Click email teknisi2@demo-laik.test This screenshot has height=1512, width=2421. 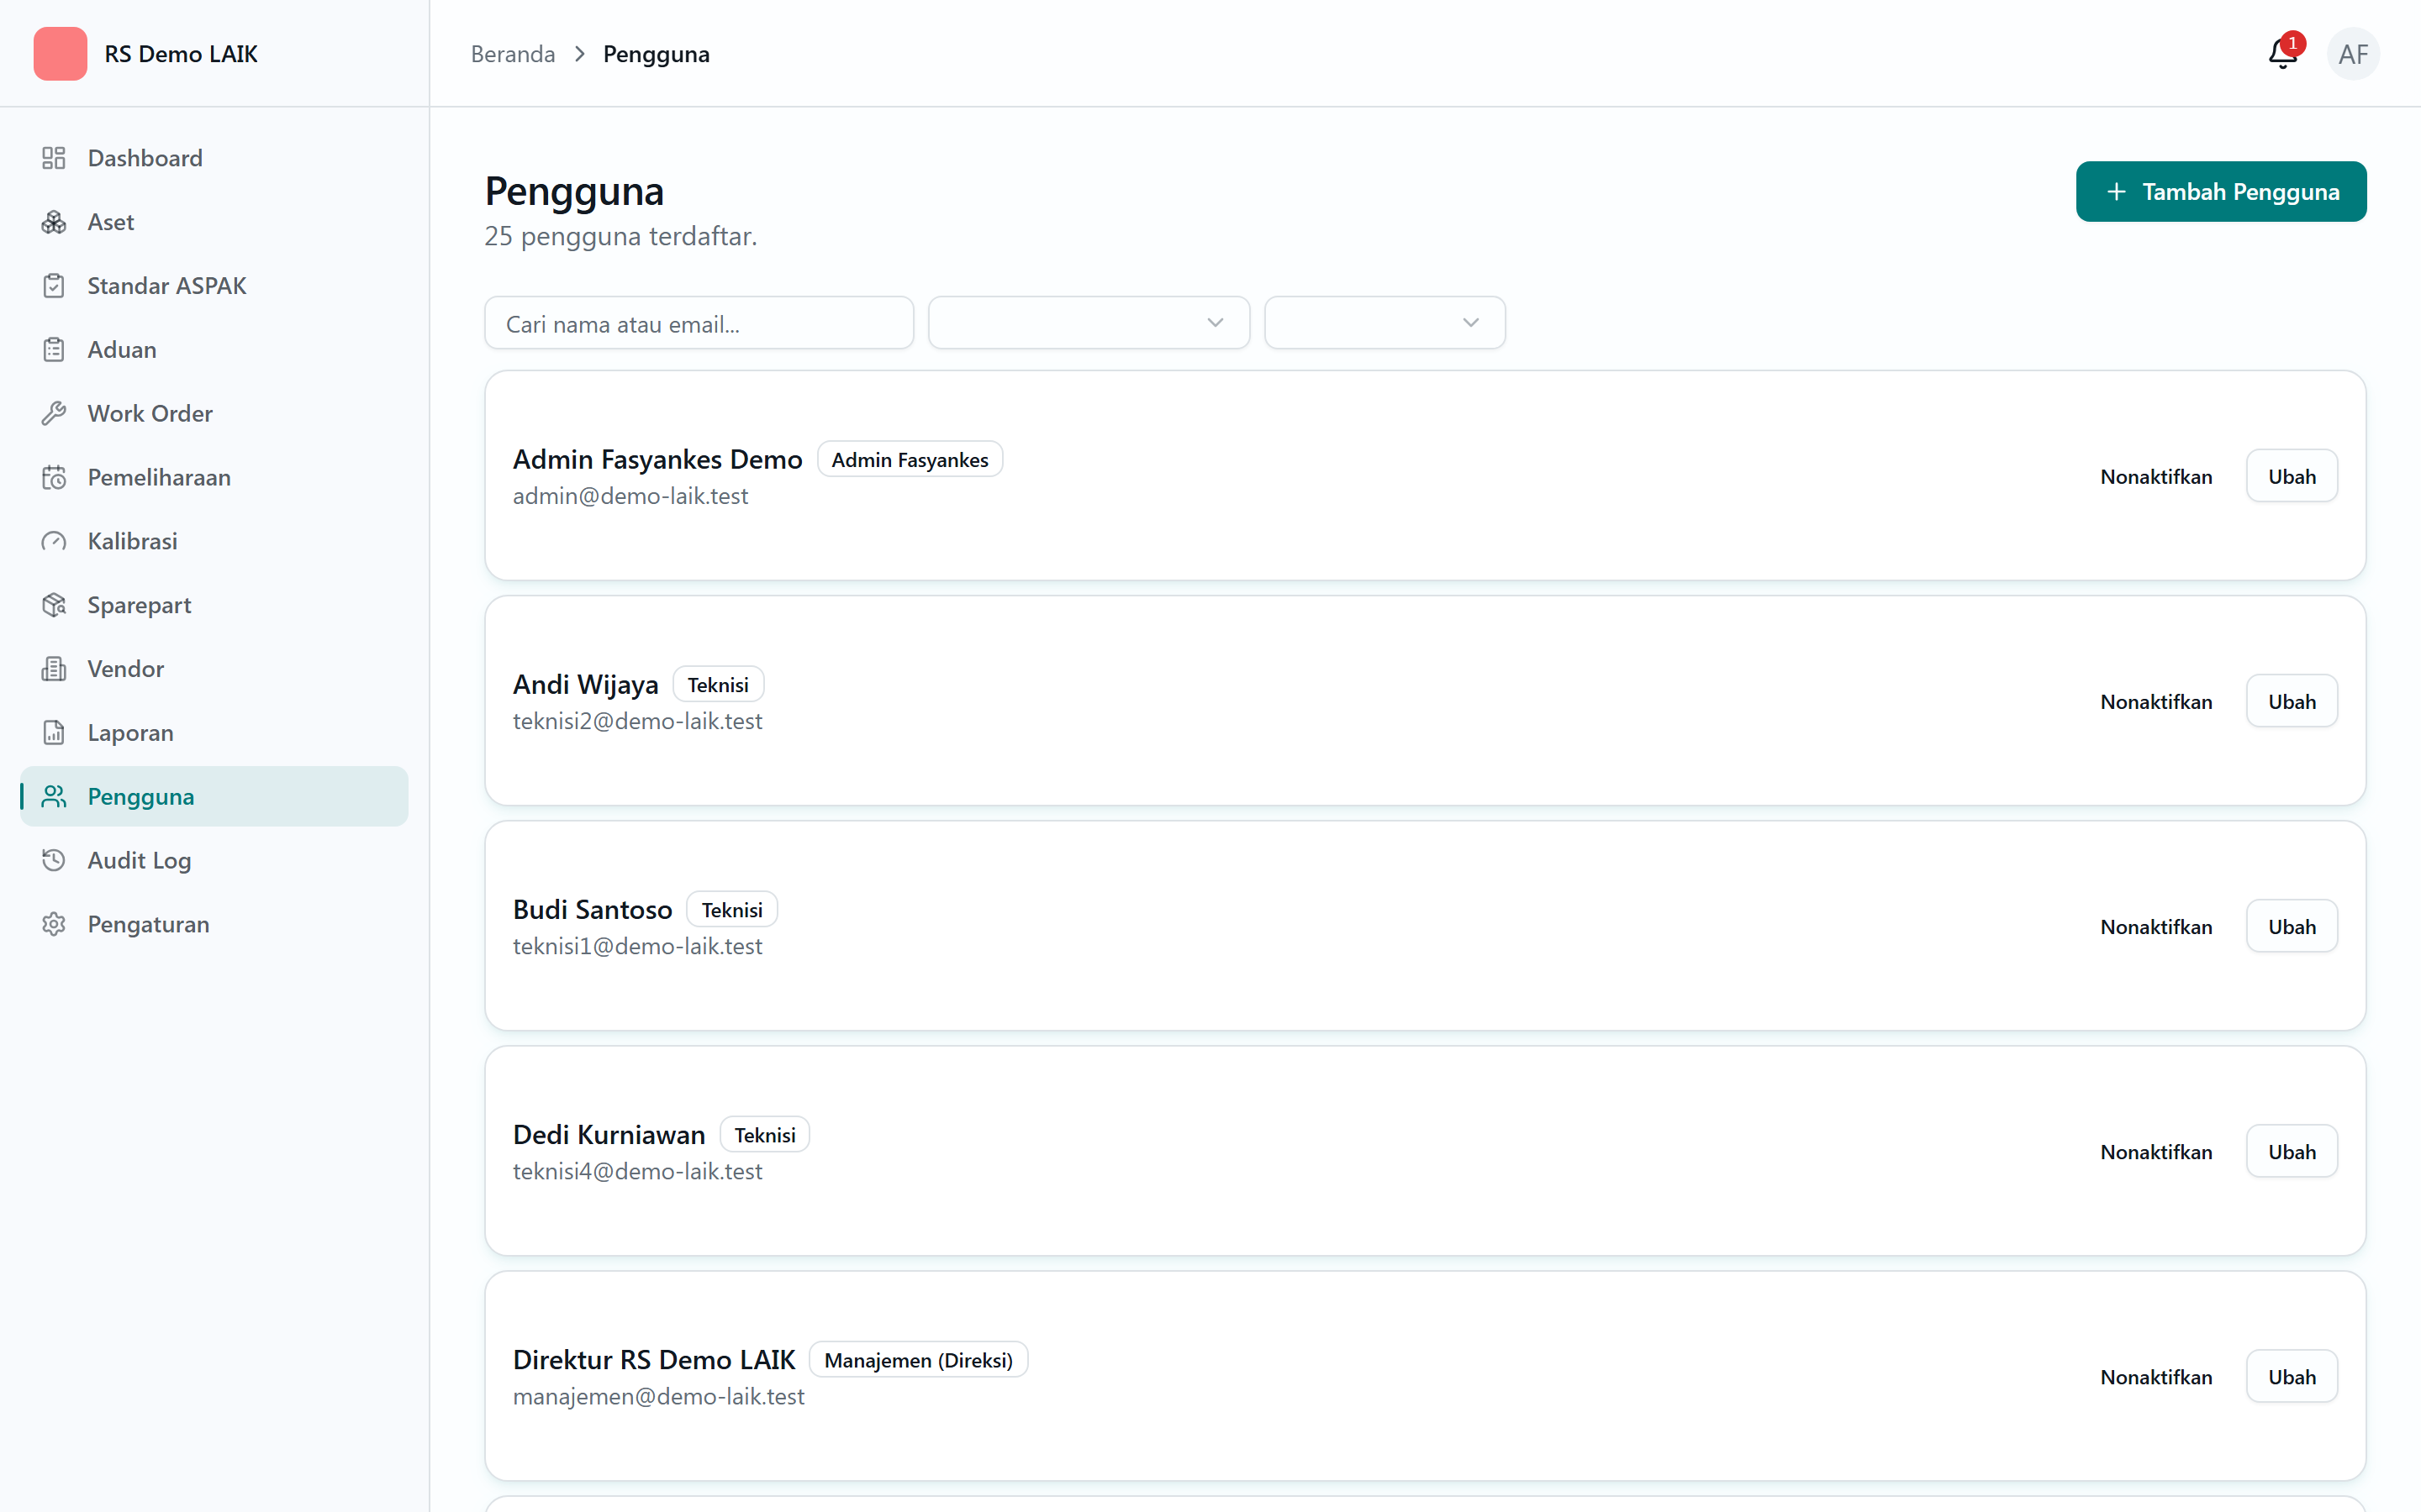(x=637, y=721)
